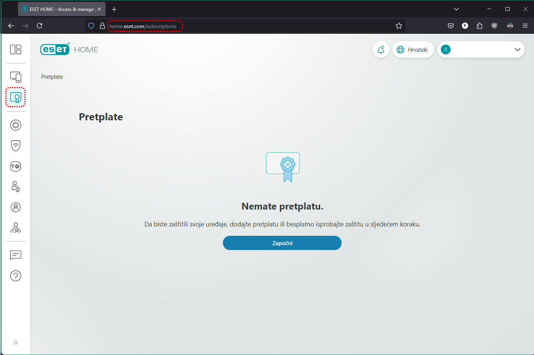This screenshot has height=355, width=534.
Task: Open the help question mark icon
Action: click(16, 276)
